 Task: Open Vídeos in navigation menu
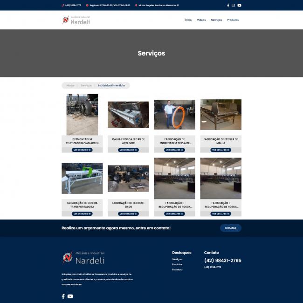(x=201, y=20)
